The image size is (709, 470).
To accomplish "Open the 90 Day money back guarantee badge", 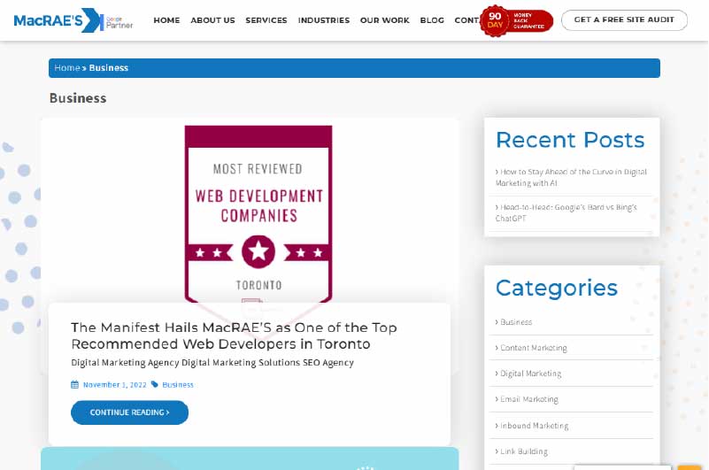I will click(x=516, y=21).
